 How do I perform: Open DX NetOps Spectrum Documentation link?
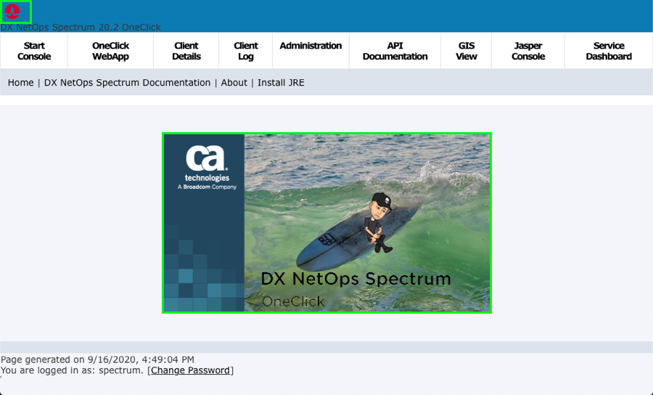(128, 83)
